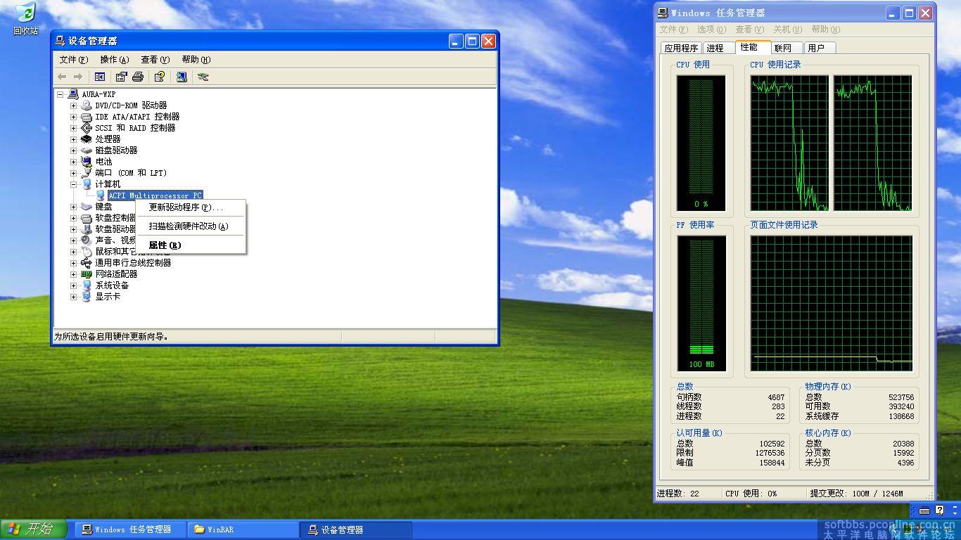Click the Help question-mark toolbar icon
Image resolution: width=961 pixels, height=540 pixels.
160,77
